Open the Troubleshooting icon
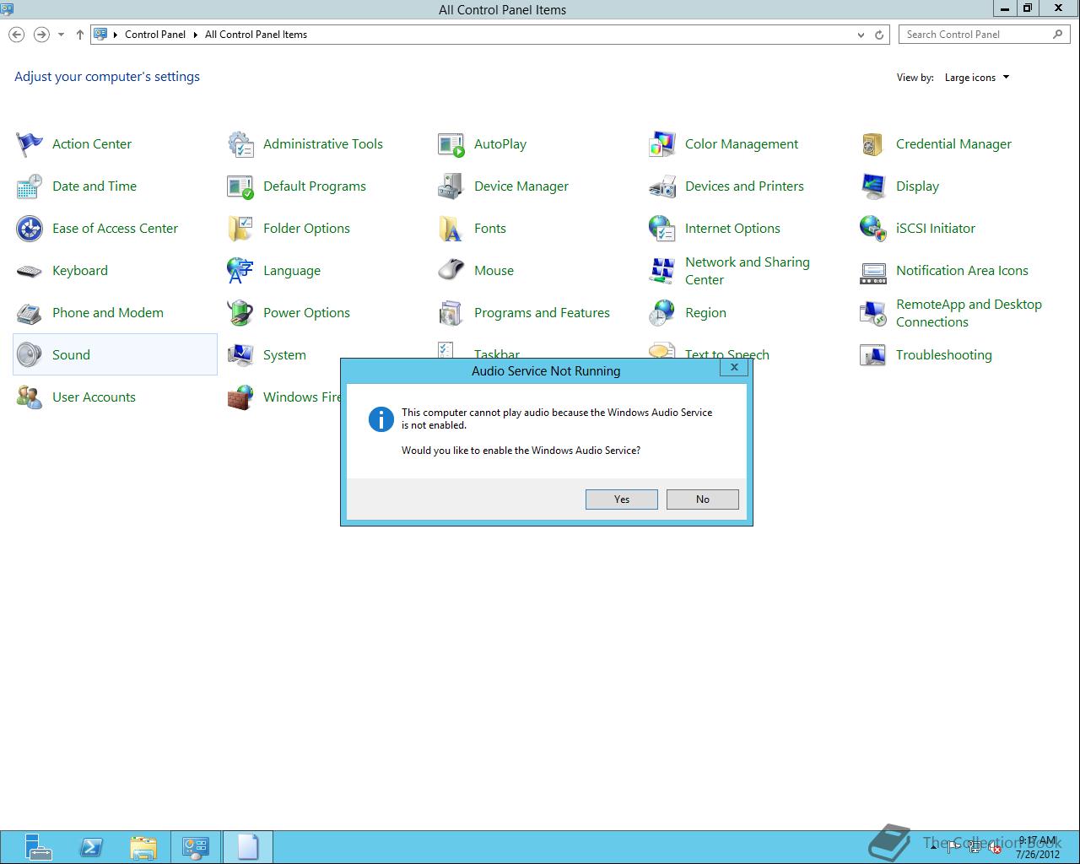Viewport: 1080px width, 864px height. coord(873,355)
